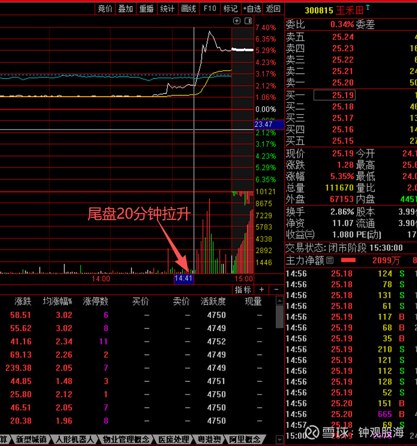Screen dimensions: 417x446
Task: Click the 重播 replay button
Action: [x=146, y=9]
